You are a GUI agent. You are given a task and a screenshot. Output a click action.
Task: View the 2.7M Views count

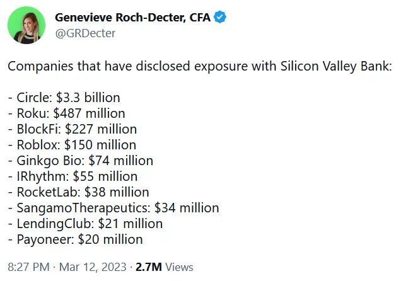(164, 267)
